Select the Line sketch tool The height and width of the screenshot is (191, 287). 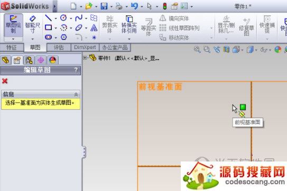click(x=48, y=18)
